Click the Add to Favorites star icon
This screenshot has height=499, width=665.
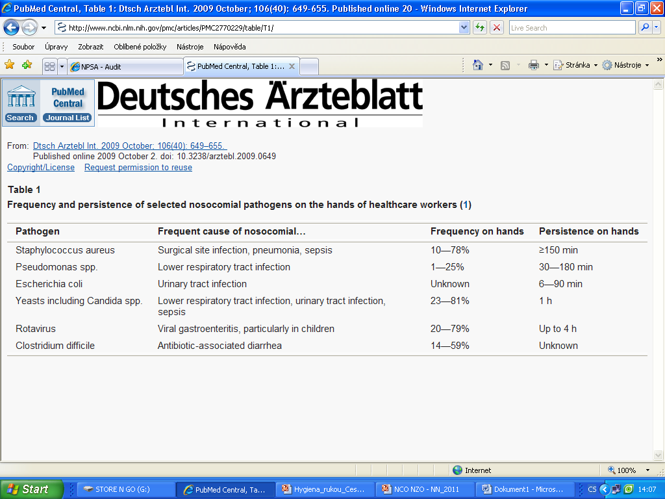27,65
